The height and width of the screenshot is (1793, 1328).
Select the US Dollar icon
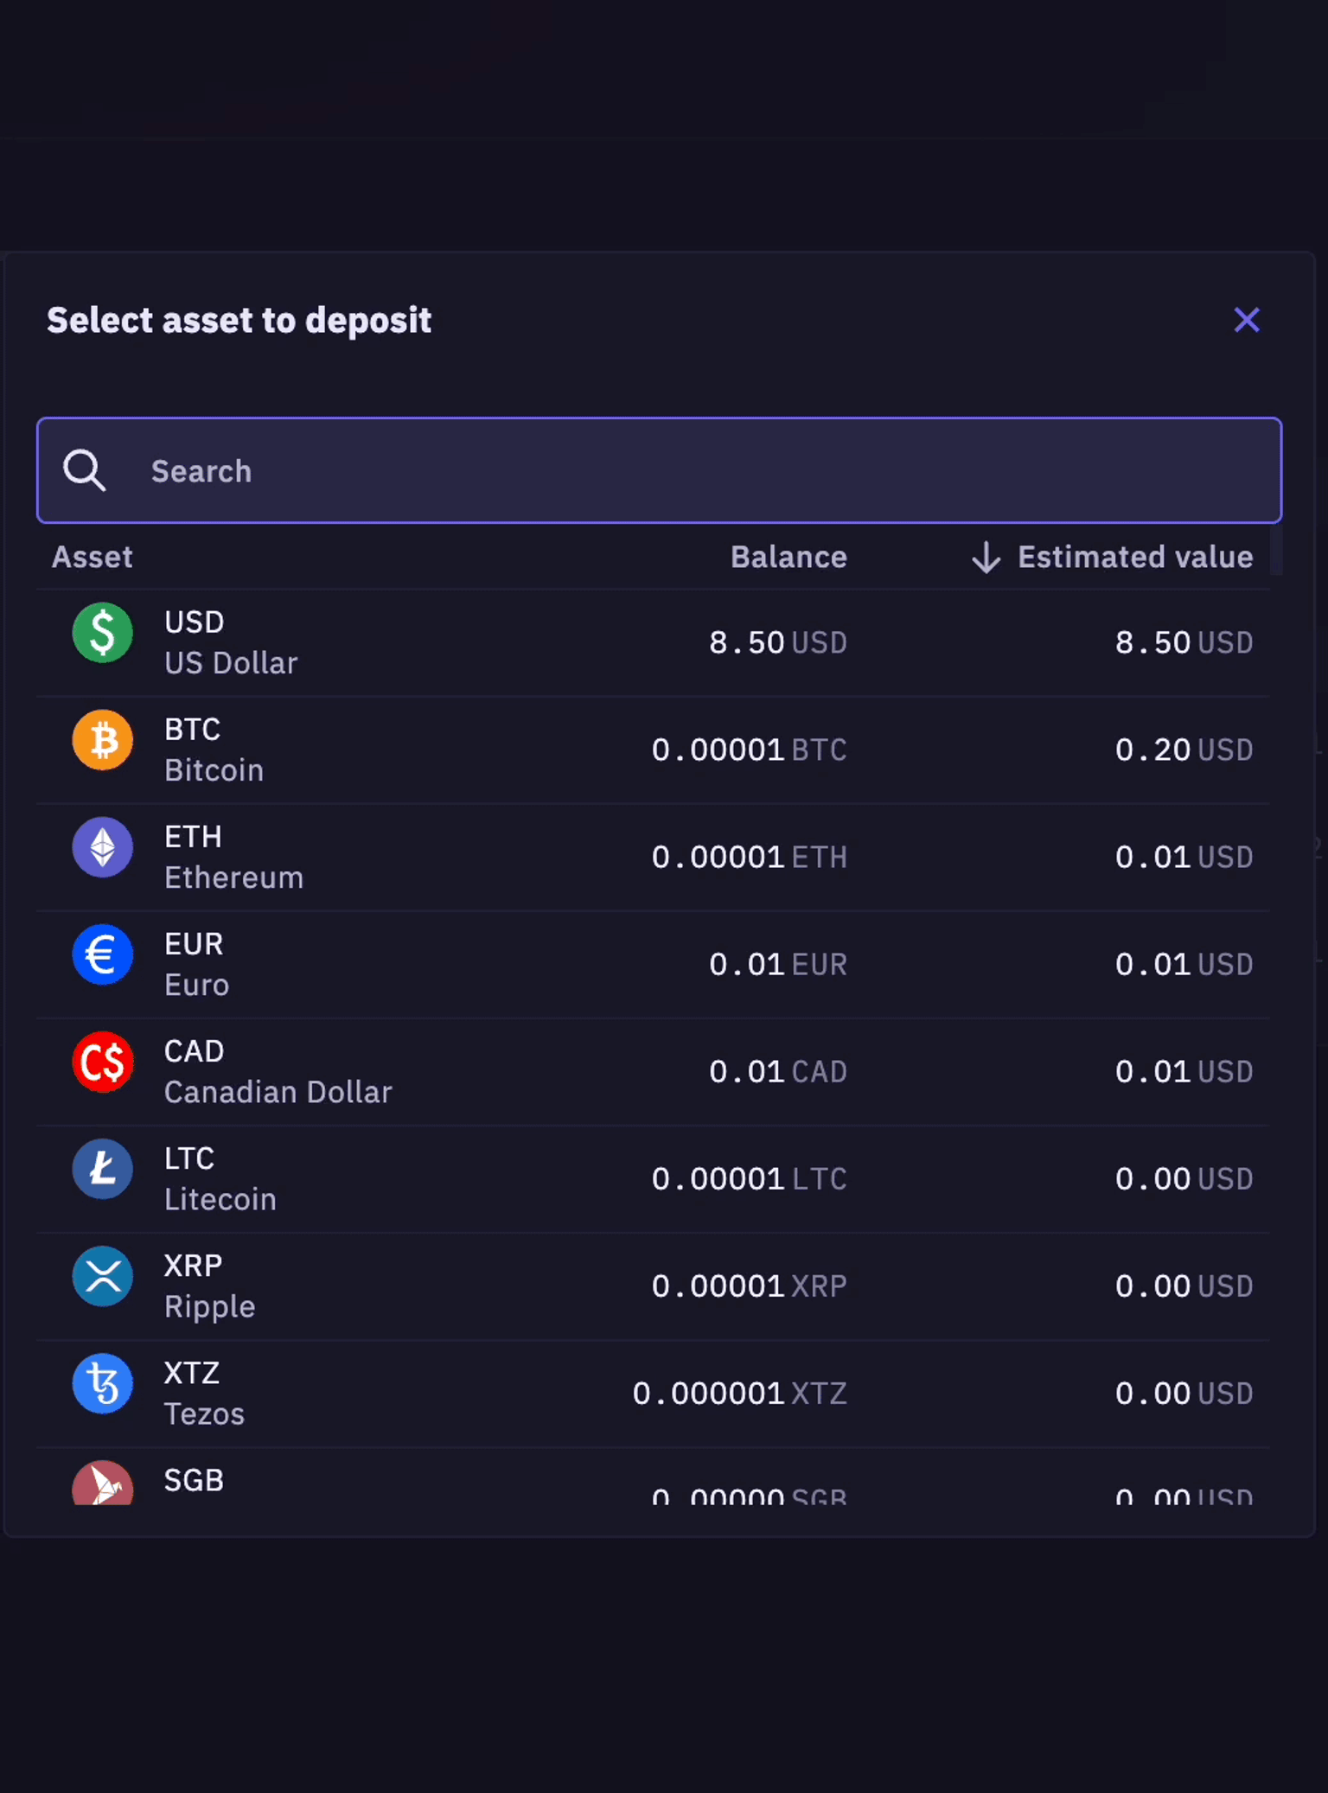coord(102,634)
